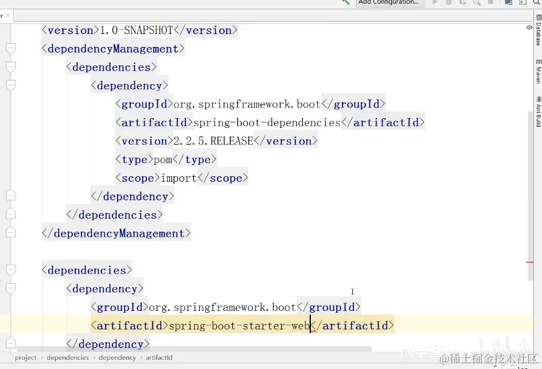Toggle the inspections eye icon in editor
Image resolution: width=542 pixels, height=369 pixels.
(529, 27)
